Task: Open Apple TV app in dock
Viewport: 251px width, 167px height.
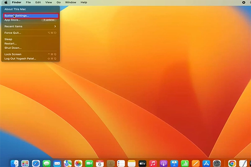Action: (x=142, y=164)
